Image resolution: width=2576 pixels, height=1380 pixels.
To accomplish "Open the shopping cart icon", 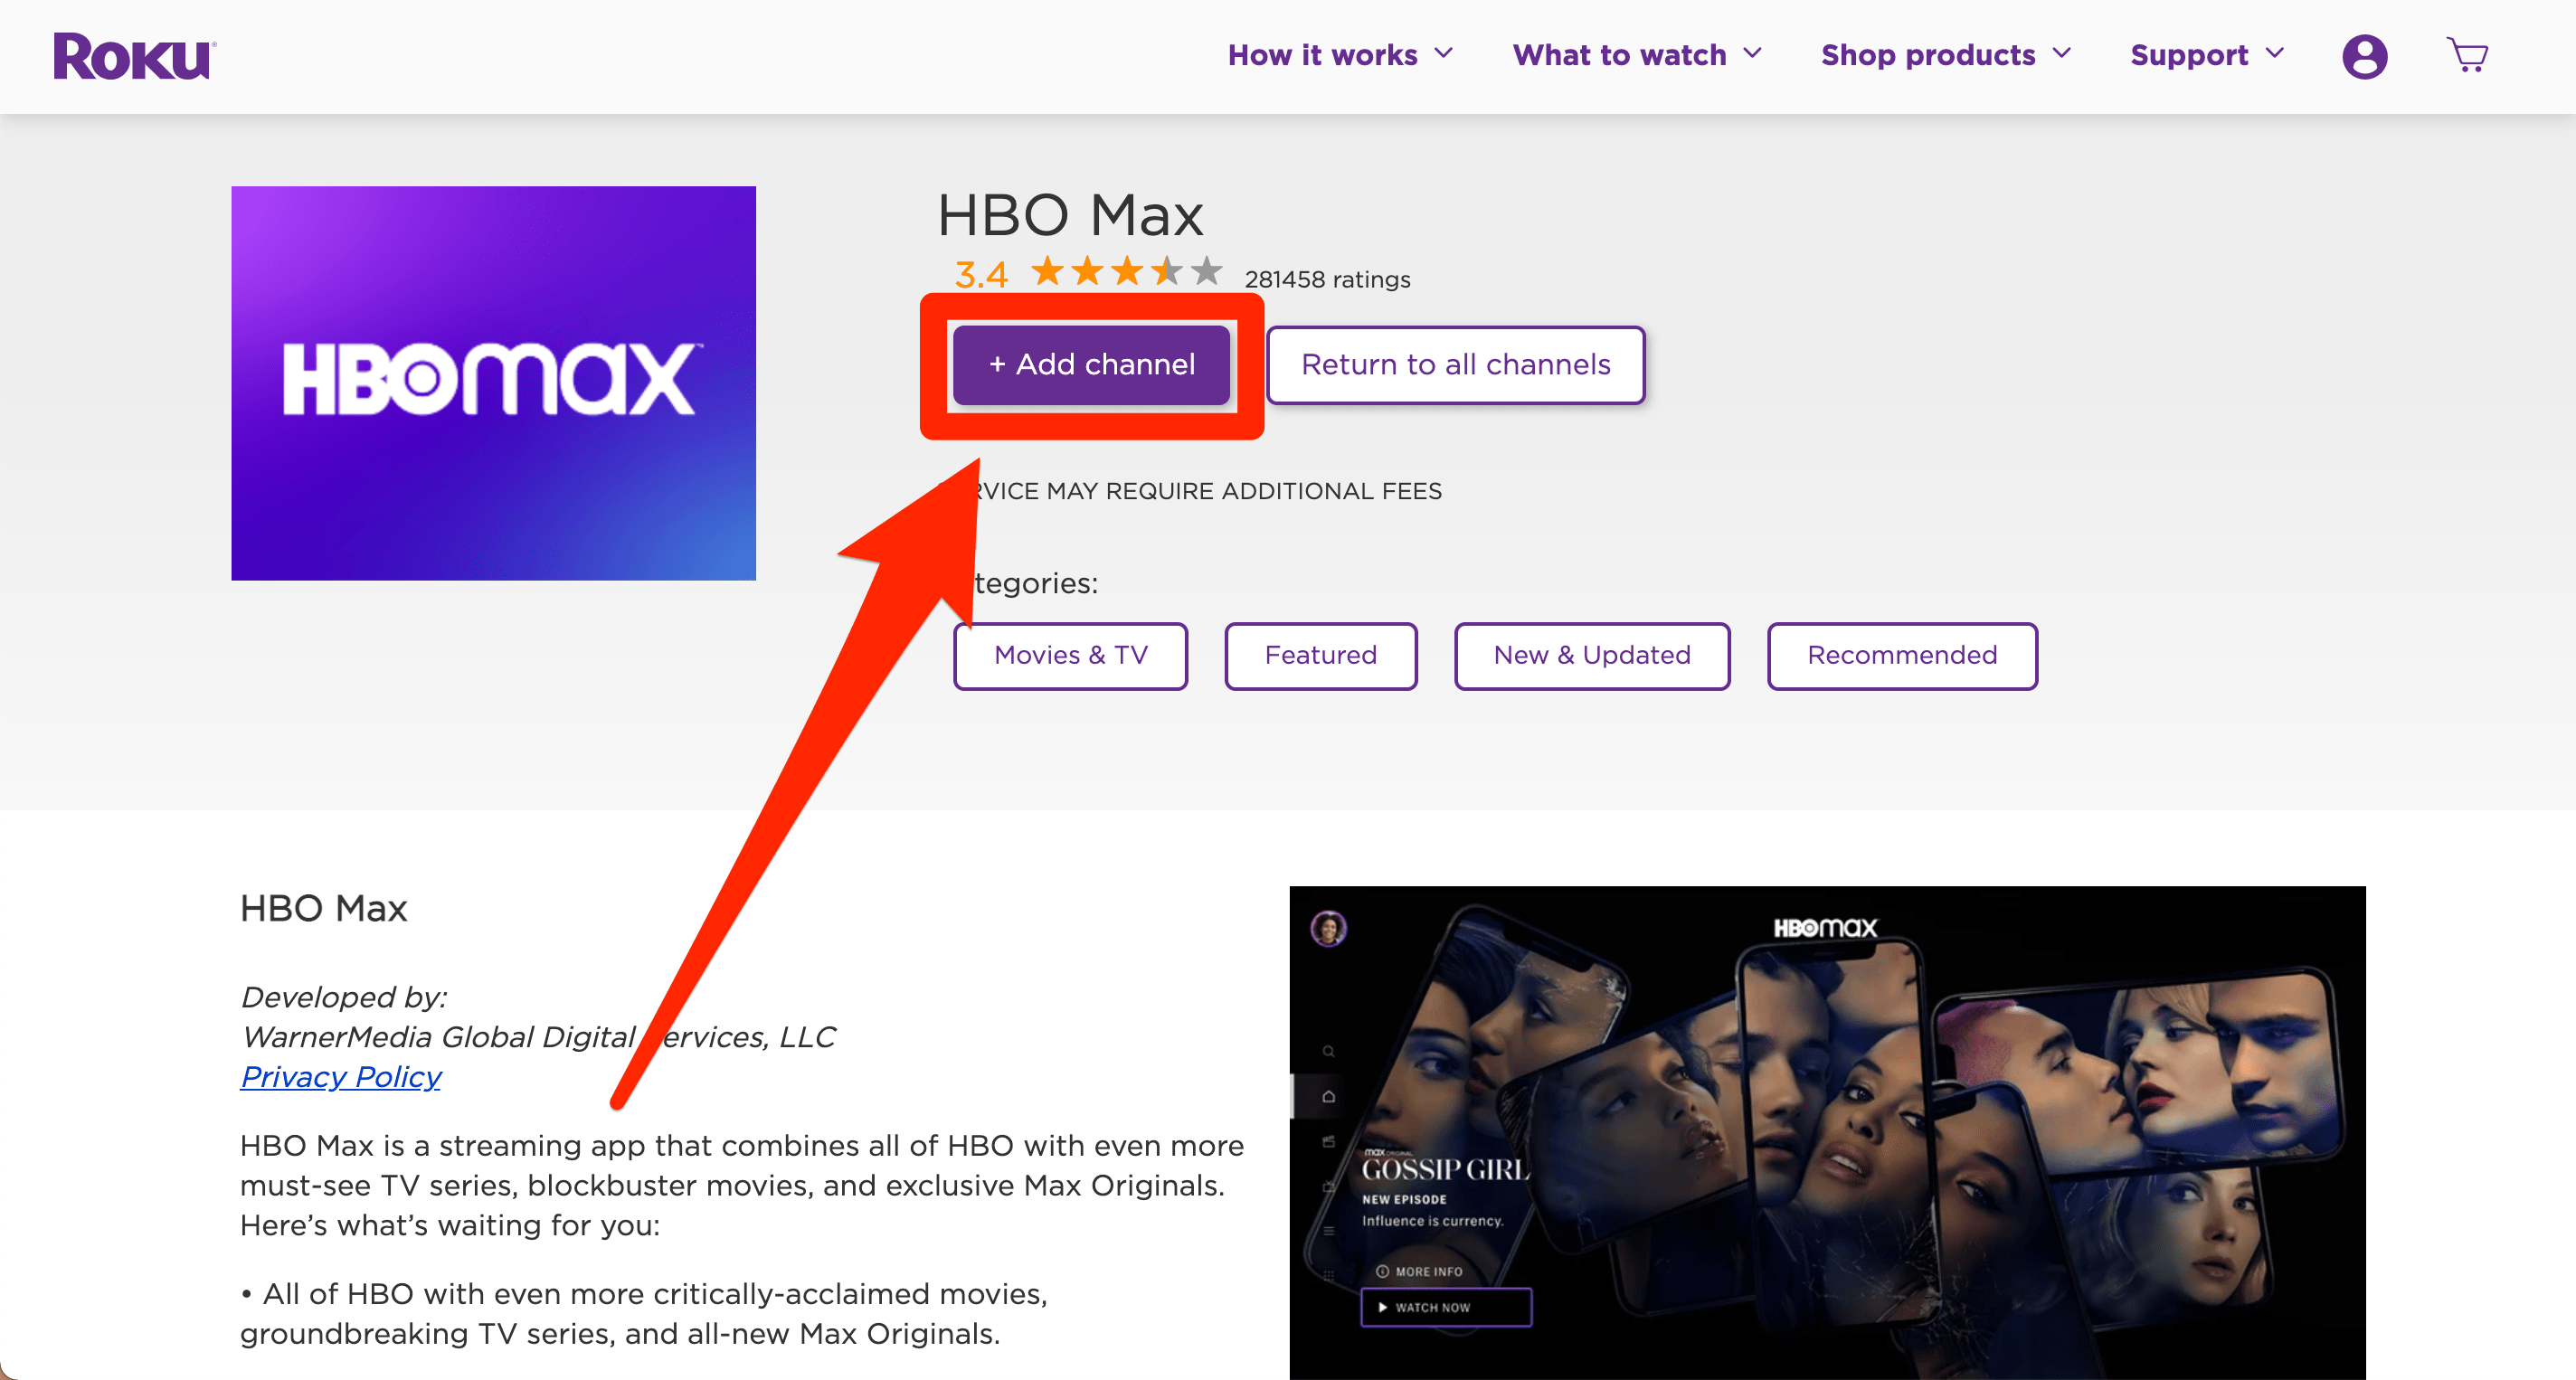I will pos(2467,55).
